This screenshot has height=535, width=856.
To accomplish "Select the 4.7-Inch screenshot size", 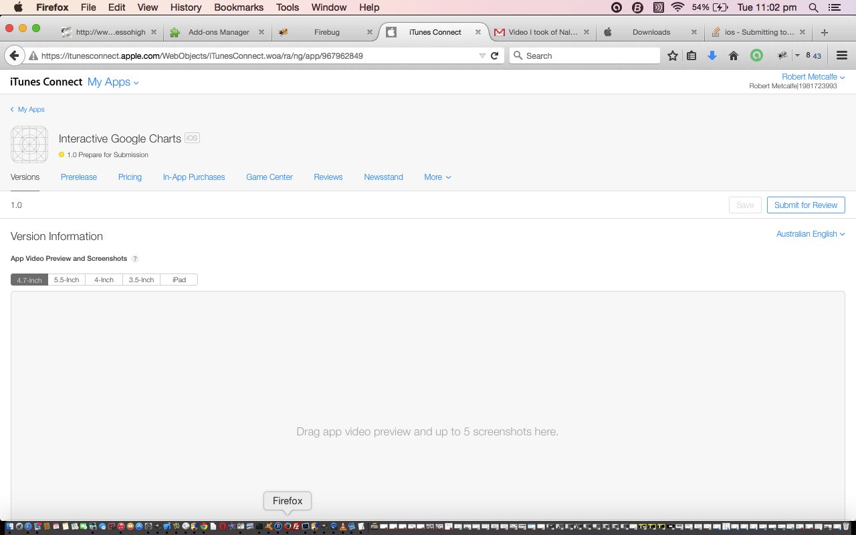I will pyautogui.click(x=29, y=280).
